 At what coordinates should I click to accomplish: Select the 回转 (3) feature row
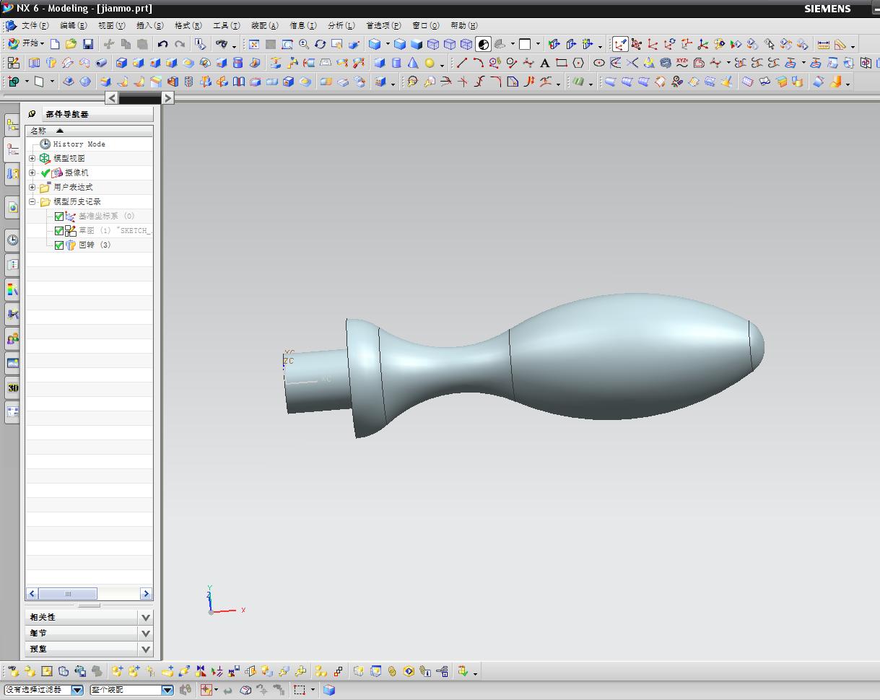tap(90, 245)
